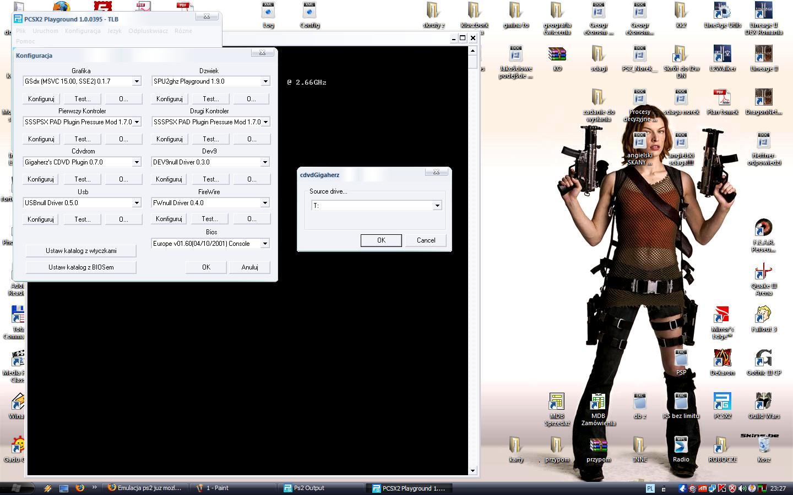This screenshot has width=793, height=495.
Task: Launch Quake III Arena from desktop
Action: 764,279
